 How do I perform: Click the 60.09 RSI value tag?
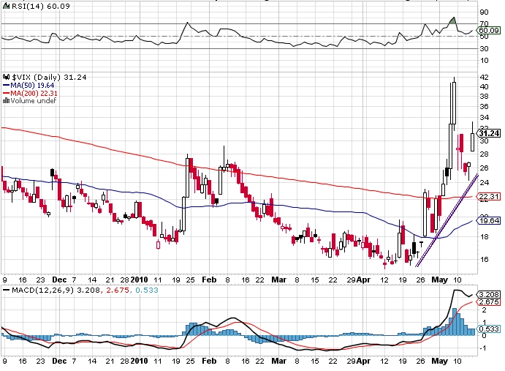(x=487, y=31)
